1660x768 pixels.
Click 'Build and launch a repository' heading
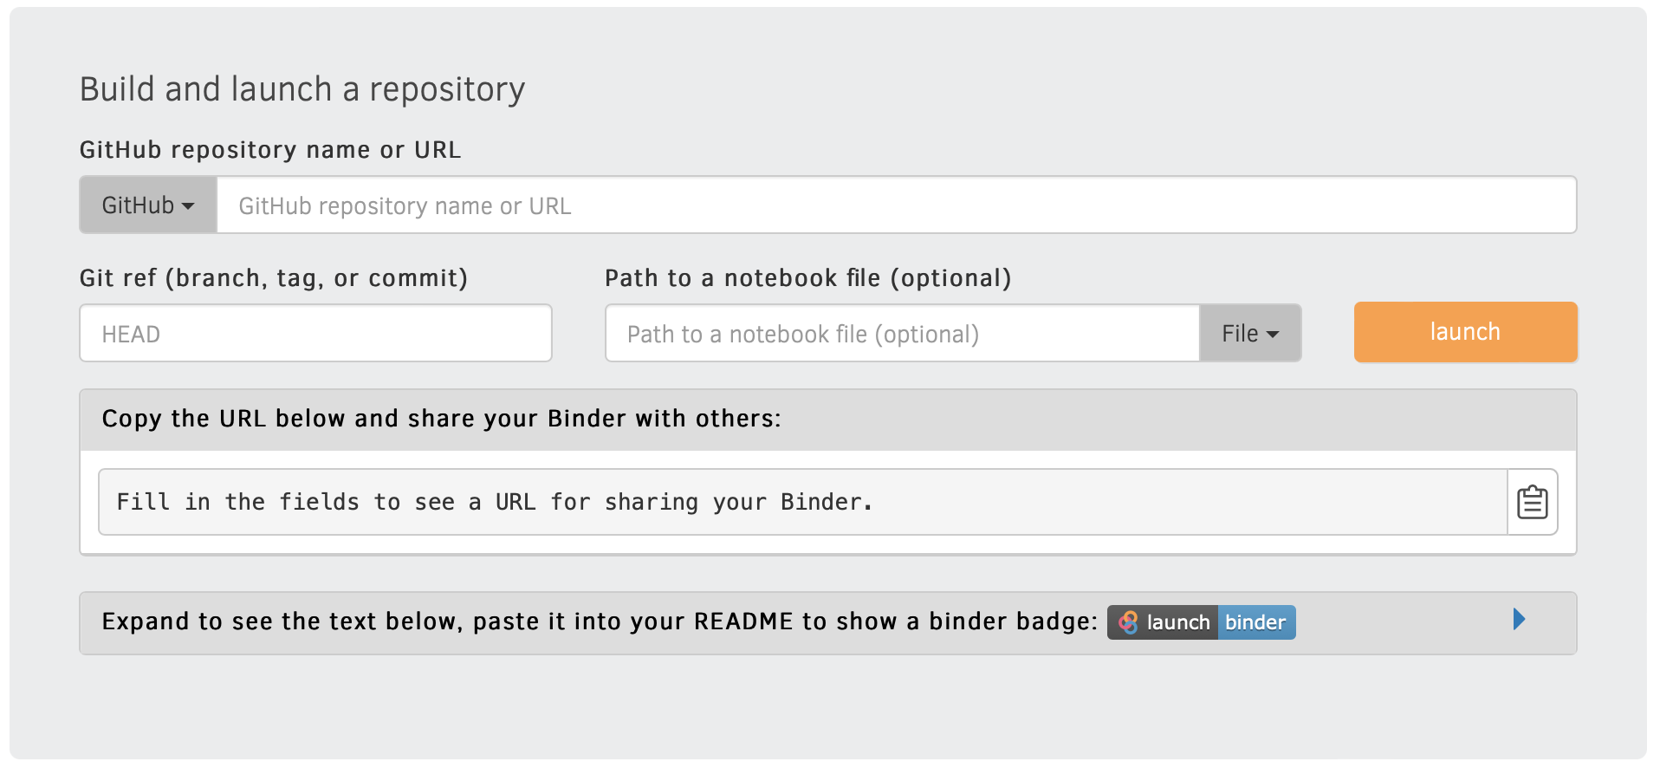click(302, 88)
